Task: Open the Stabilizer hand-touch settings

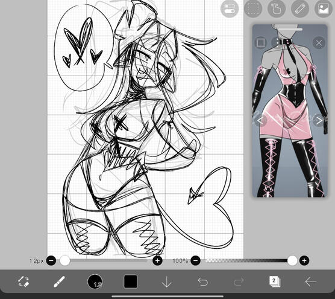Action: point(277,8)
